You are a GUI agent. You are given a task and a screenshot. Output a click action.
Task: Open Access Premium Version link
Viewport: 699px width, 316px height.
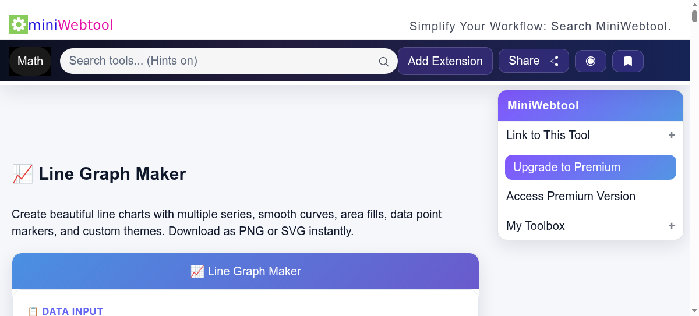pos(571,196)
